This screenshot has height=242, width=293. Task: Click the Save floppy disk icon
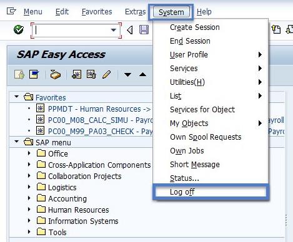[x=144, y=30]
